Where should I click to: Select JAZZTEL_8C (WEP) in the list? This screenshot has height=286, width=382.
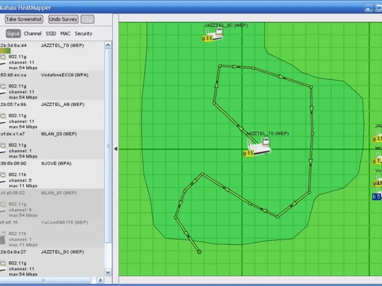coord(63,252)
